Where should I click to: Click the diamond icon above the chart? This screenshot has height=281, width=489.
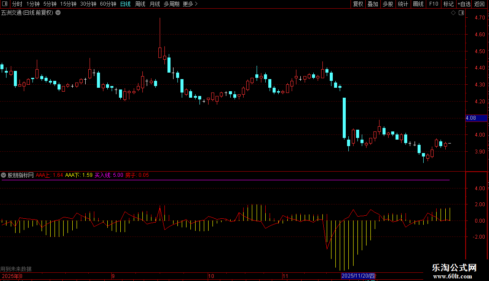pyautogui.click(x=453, y=13)
